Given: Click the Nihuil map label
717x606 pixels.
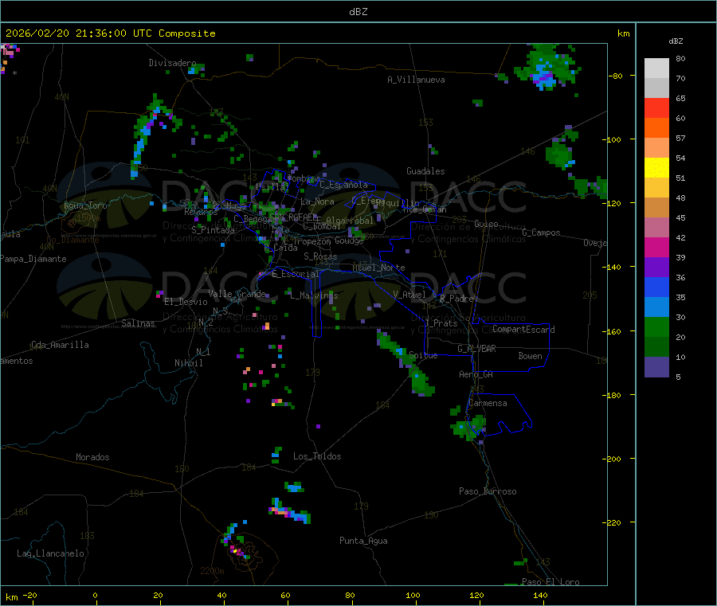Looking at the screenshot, I should pos(188,363).
